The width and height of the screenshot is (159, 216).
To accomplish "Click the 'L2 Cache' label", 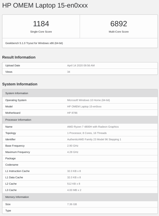I will coord(11,184).
